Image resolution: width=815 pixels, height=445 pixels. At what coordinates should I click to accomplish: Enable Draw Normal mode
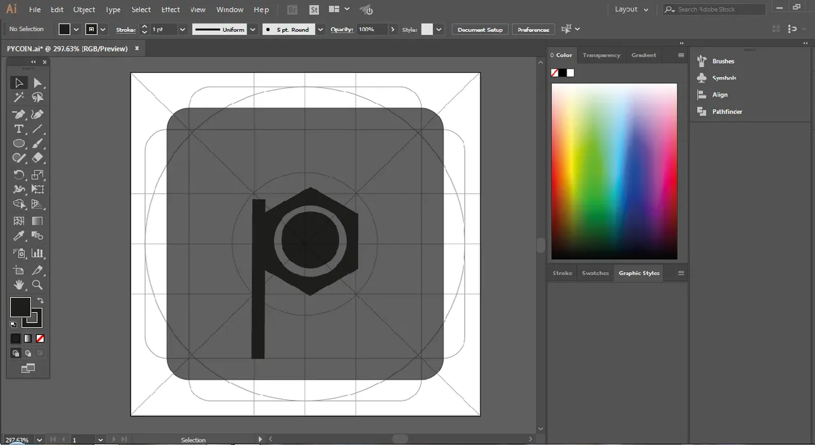(x=16, y=353)
